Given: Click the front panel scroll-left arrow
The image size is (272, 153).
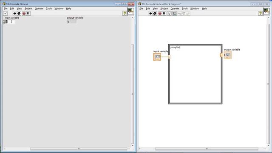Looking at the screenshot, I should tap(4, 149).
